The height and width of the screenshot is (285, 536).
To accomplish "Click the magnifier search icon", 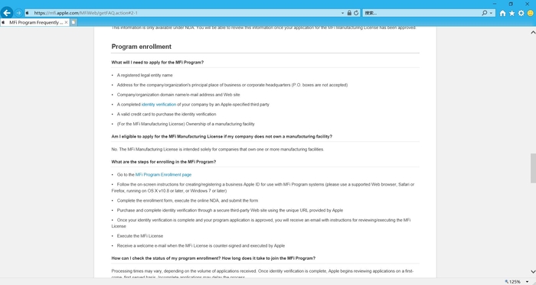I will pyautogui.click(x=485, y=13).
